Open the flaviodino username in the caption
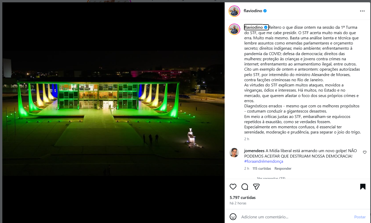The height and width of the screenshot is (223, 371). pos(253,27)
